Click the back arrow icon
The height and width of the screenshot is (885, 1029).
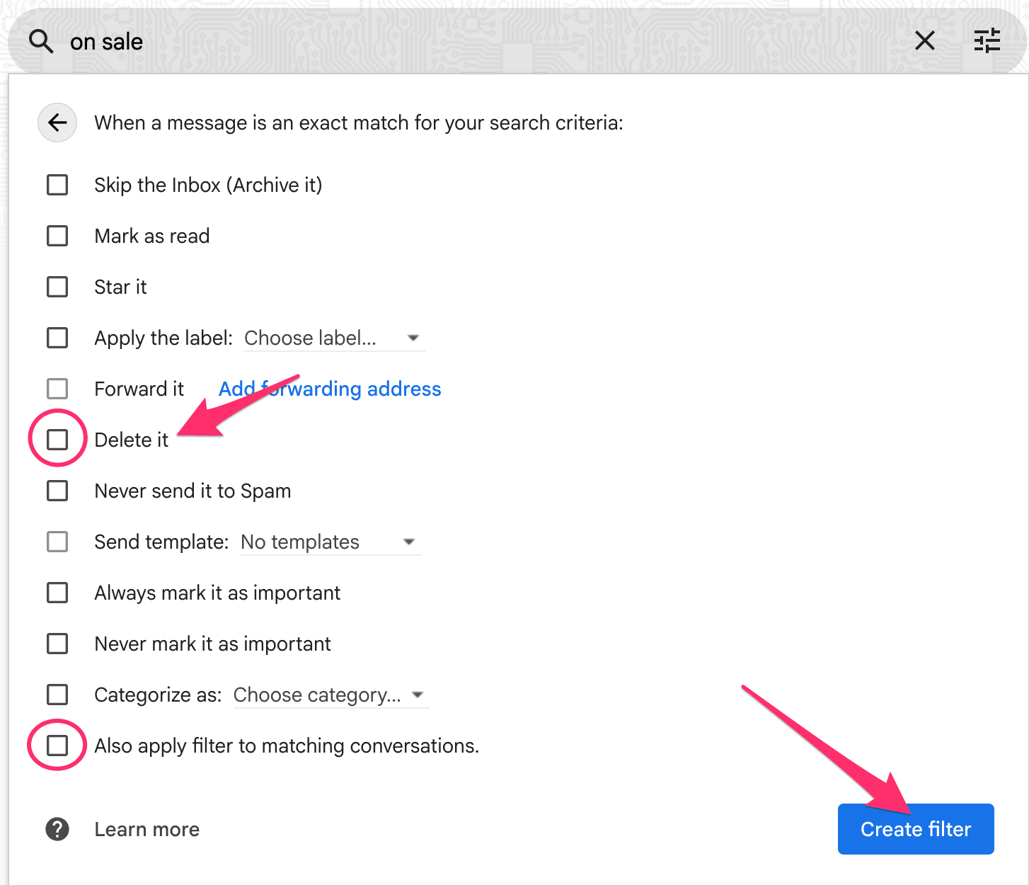click(57, 122)
